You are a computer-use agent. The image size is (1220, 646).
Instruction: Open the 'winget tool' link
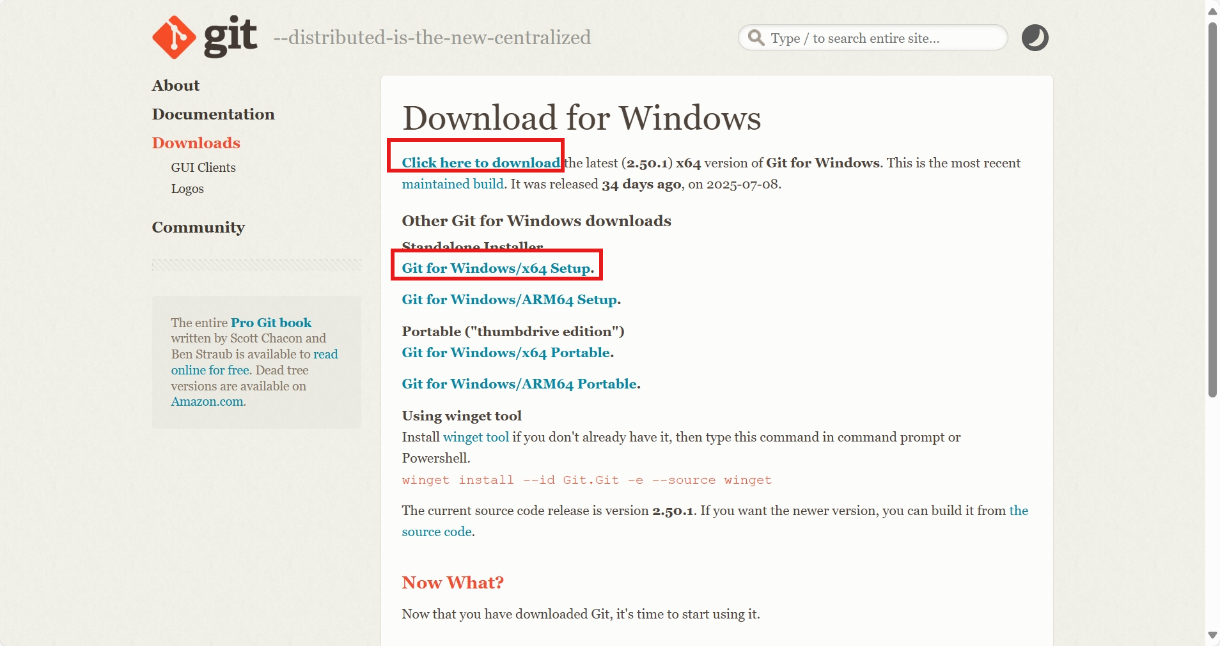click(x=476, y=437)
